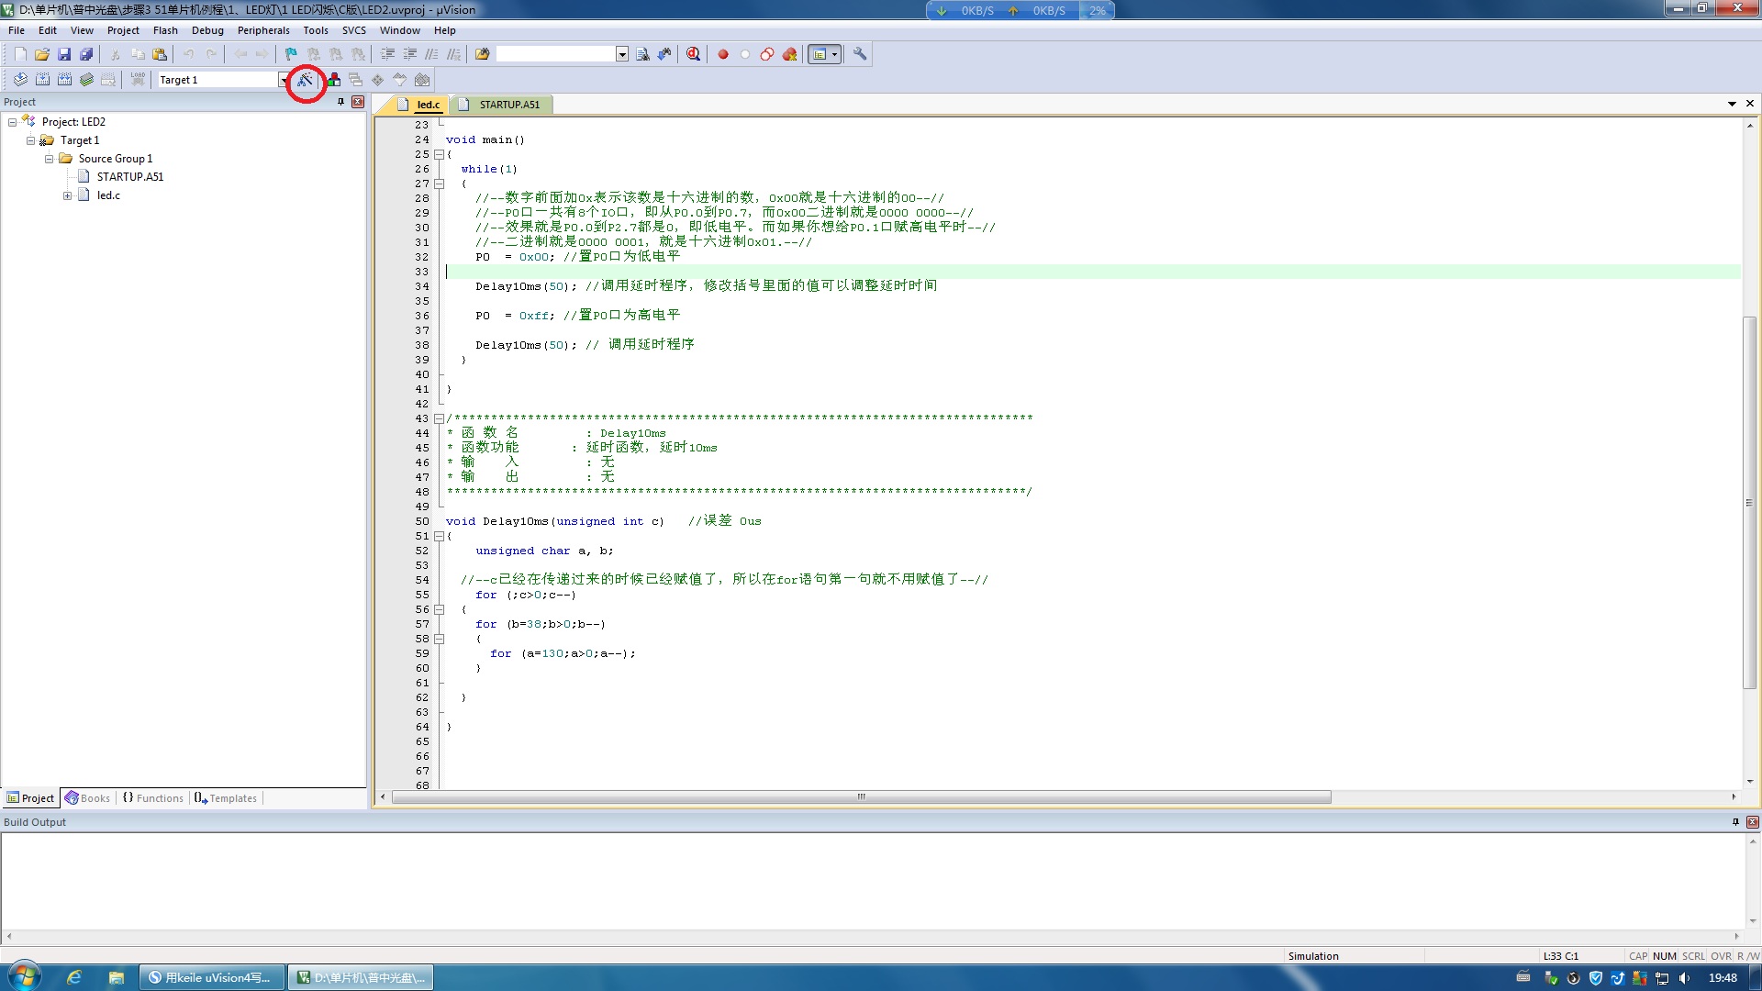Expand the led.c tree node

(67, 195)
